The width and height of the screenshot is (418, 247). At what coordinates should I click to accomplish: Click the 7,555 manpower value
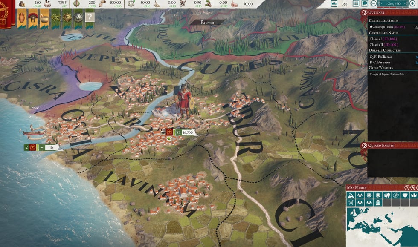(x=62, y=3)
